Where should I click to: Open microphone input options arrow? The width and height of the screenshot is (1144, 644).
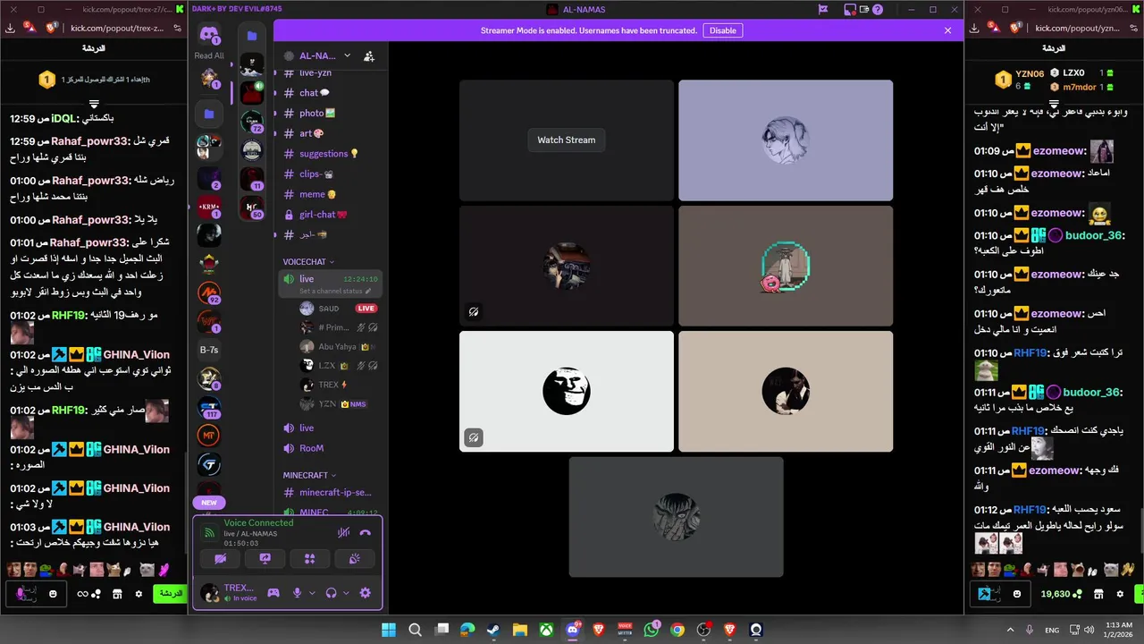tap(312, 592)
